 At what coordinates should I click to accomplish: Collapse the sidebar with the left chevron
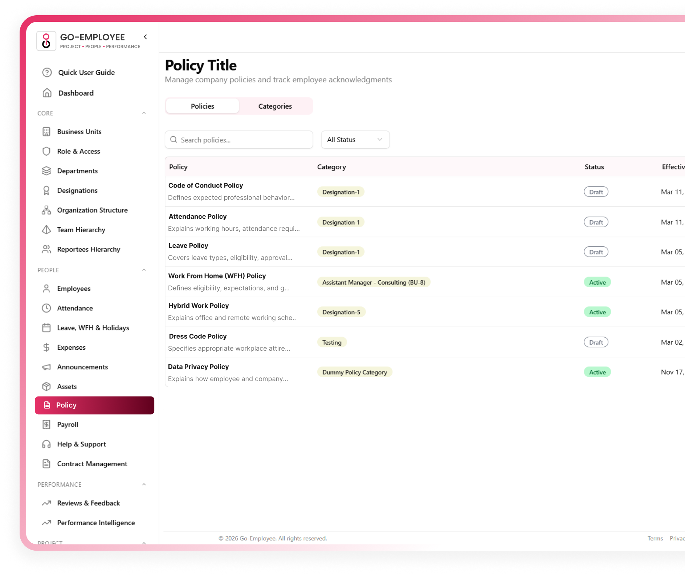pyautogui.click(x=145, y=37)
